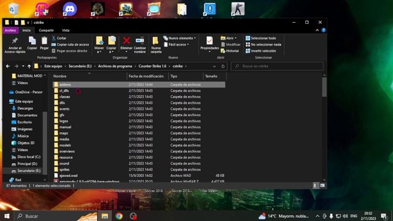The height and width of the screenshot is (221, 393).
Task: Switch to the Vista ribbon tab
Action: coord(66,30)
